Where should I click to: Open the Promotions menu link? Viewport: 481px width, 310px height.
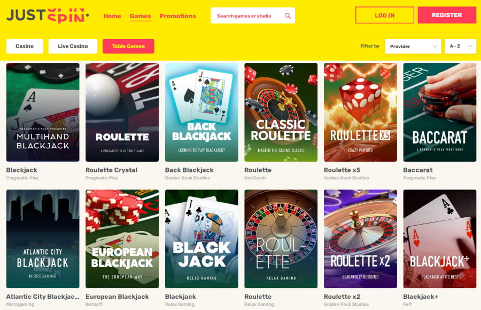pyautogui.click(x=177, y=16)
